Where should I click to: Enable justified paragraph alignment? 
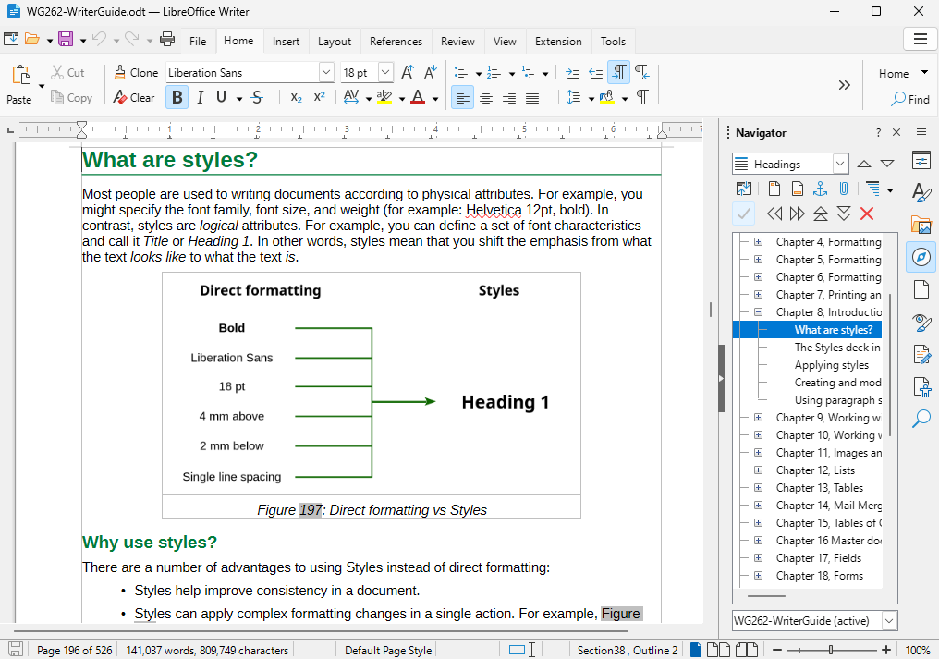click(x=532, y=97)
